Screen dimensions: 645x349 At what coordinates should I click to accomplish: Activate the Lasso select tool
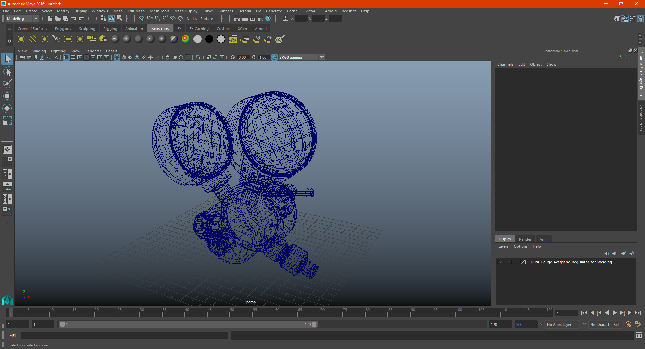click(7, 71)
